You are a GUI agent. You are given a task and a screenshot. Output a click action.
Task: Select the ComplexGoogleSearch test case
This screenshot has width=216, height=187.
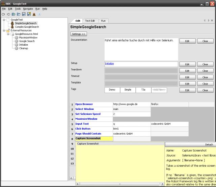point(27,27)
